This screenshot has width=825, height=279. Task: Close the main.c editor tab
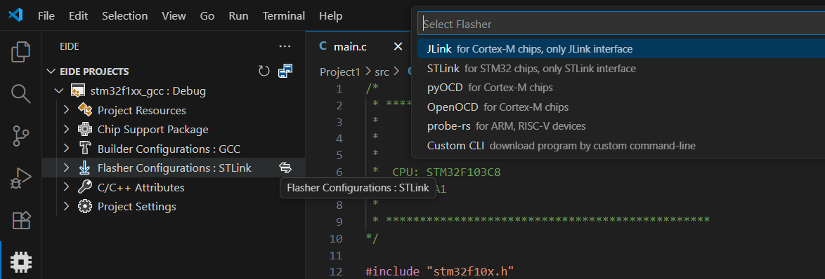(398, 46)
